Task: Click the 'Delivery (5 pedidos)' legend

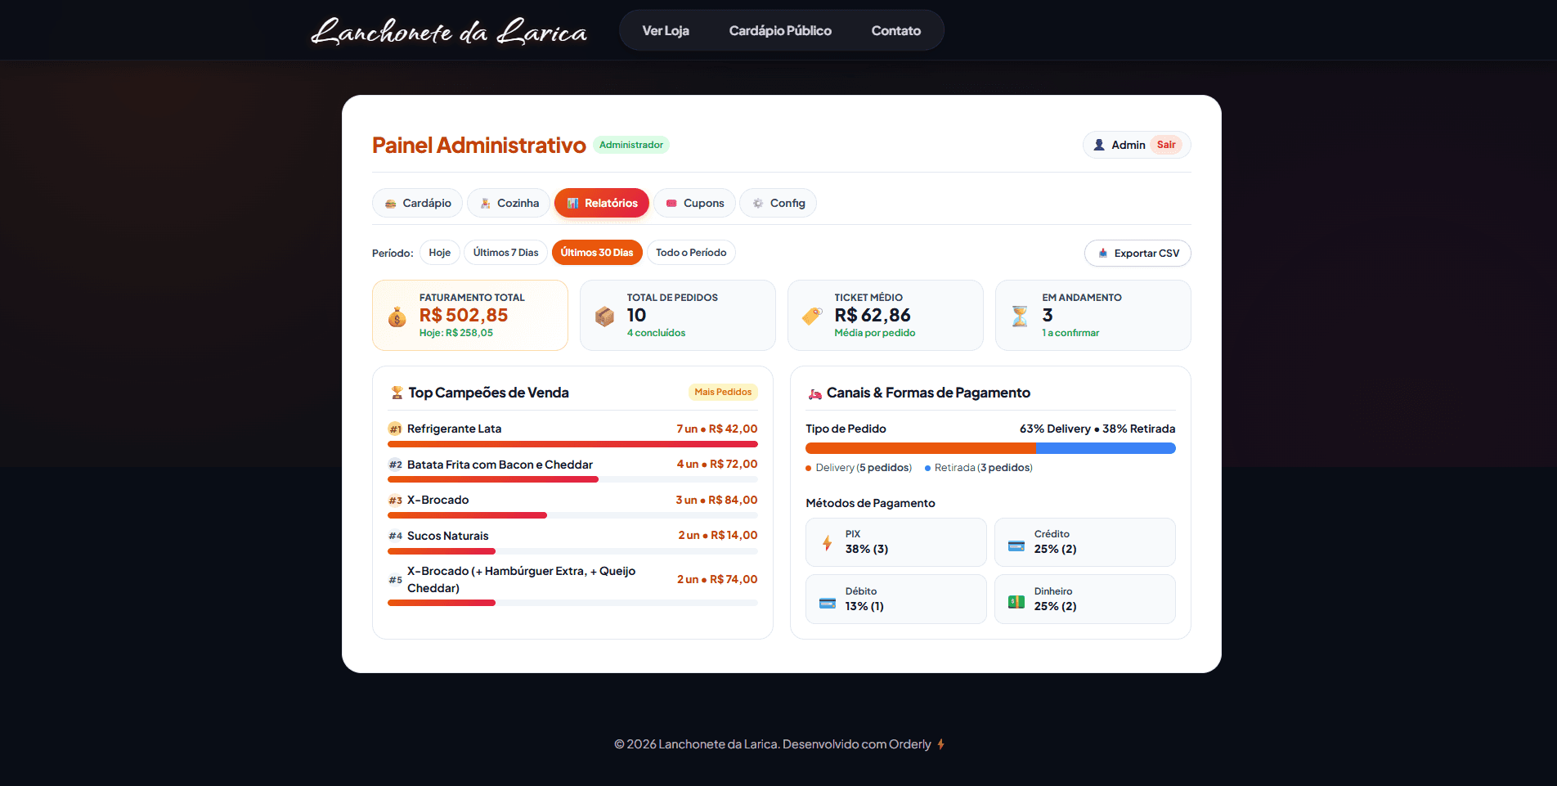Action: coord(859,468)
